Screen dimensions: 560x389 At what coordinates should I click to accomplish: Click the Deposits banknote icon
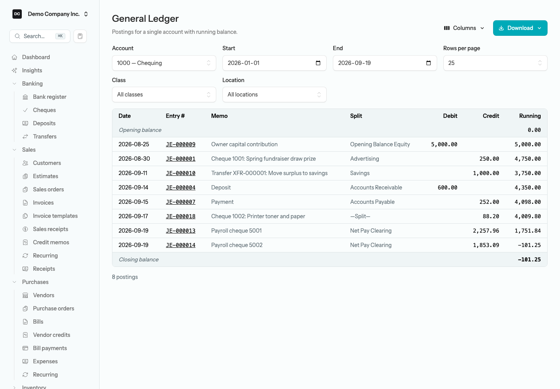(x=25, y=123)
